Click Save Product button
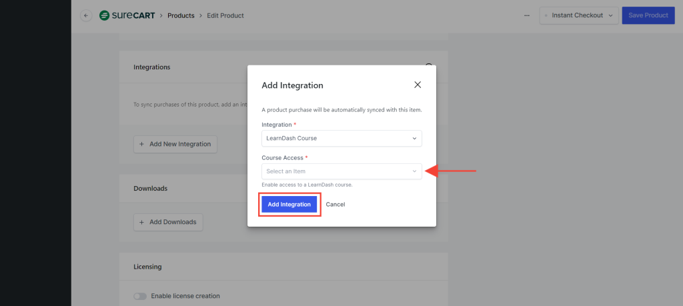This screenshot has height=306, width=683. click(648, 16)
